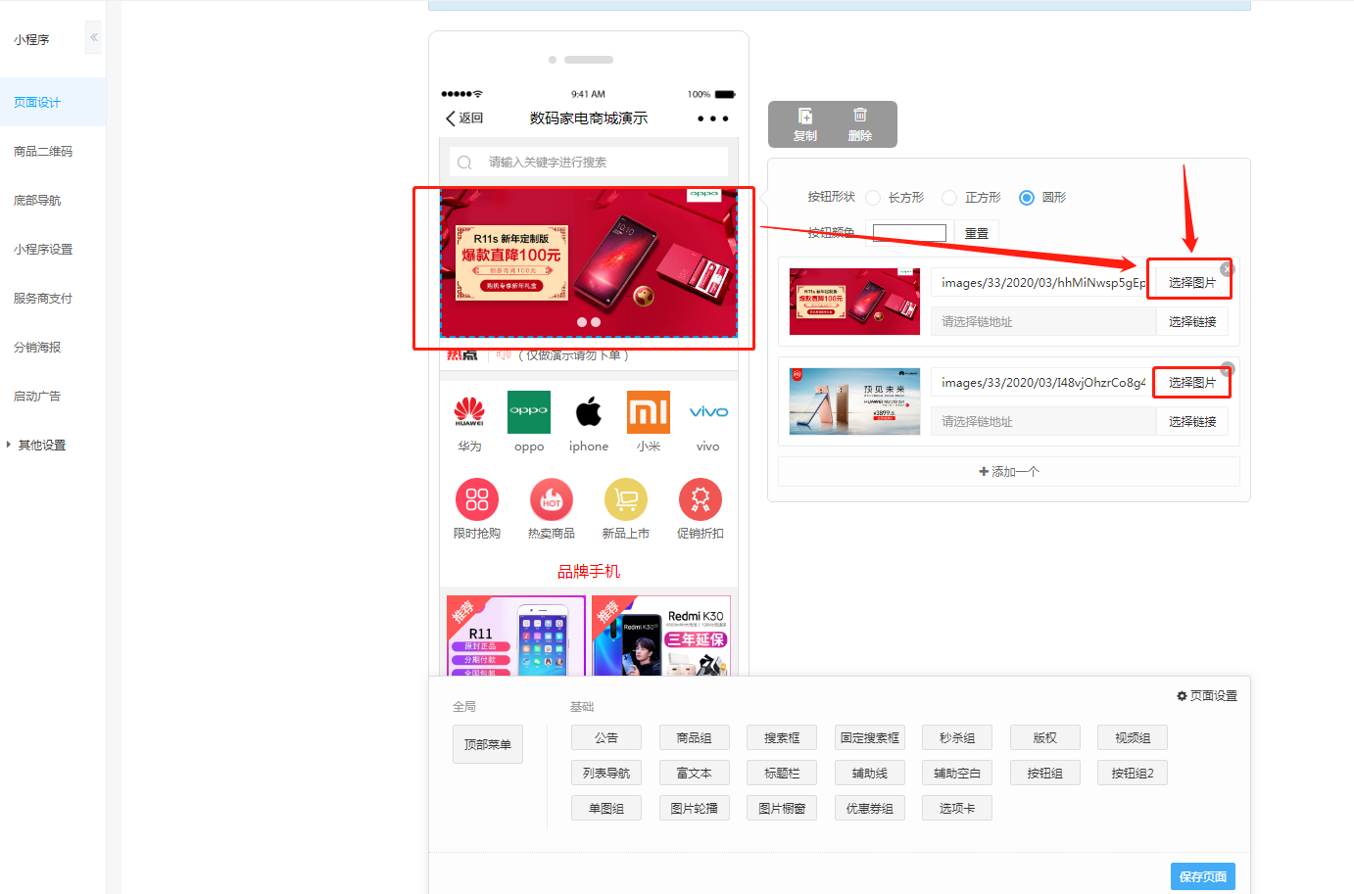1354x894 pixels.
Task: Click the 限时抢购 round icon
Action: tap(477, 499)
